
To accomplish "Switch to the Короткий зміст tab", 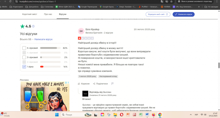I will tap(30, 14).
